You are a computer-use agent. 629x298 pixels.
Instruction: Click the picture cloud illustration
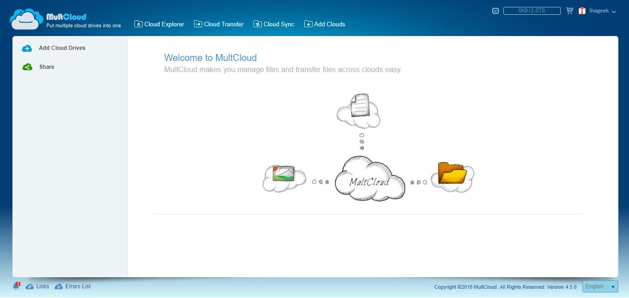(x=284, y=178)
